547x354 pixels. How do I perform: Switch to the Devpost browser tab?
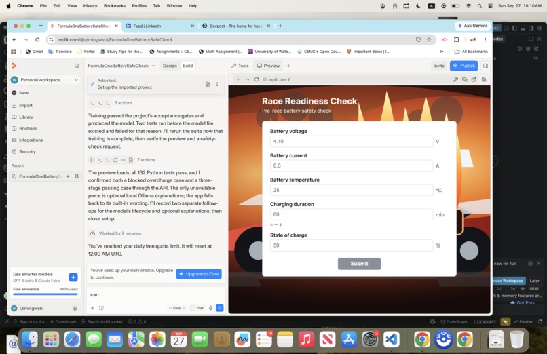click(236, 26)
